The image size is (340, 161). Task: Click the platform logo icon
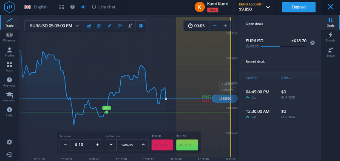click(9, 7)
